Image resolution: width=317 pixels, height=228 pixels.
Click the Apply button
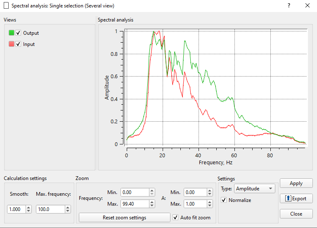(296, 183)
